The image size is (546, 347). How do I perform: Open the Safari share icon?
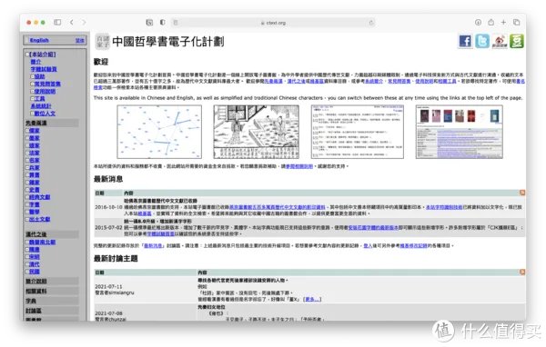tap(491, 22)
